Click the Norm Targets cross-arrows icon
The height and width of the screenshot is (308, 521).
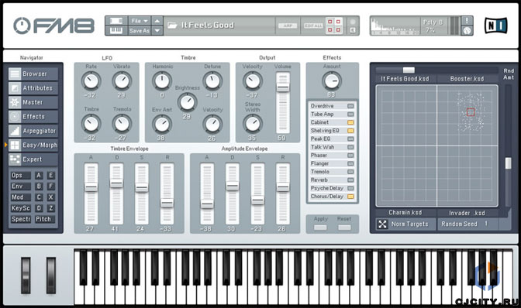coord(382,224)
